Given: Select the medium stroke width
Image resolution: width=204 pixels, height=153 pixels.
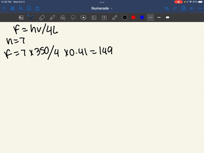Looking at the screenshot, I should click(159, 17).
